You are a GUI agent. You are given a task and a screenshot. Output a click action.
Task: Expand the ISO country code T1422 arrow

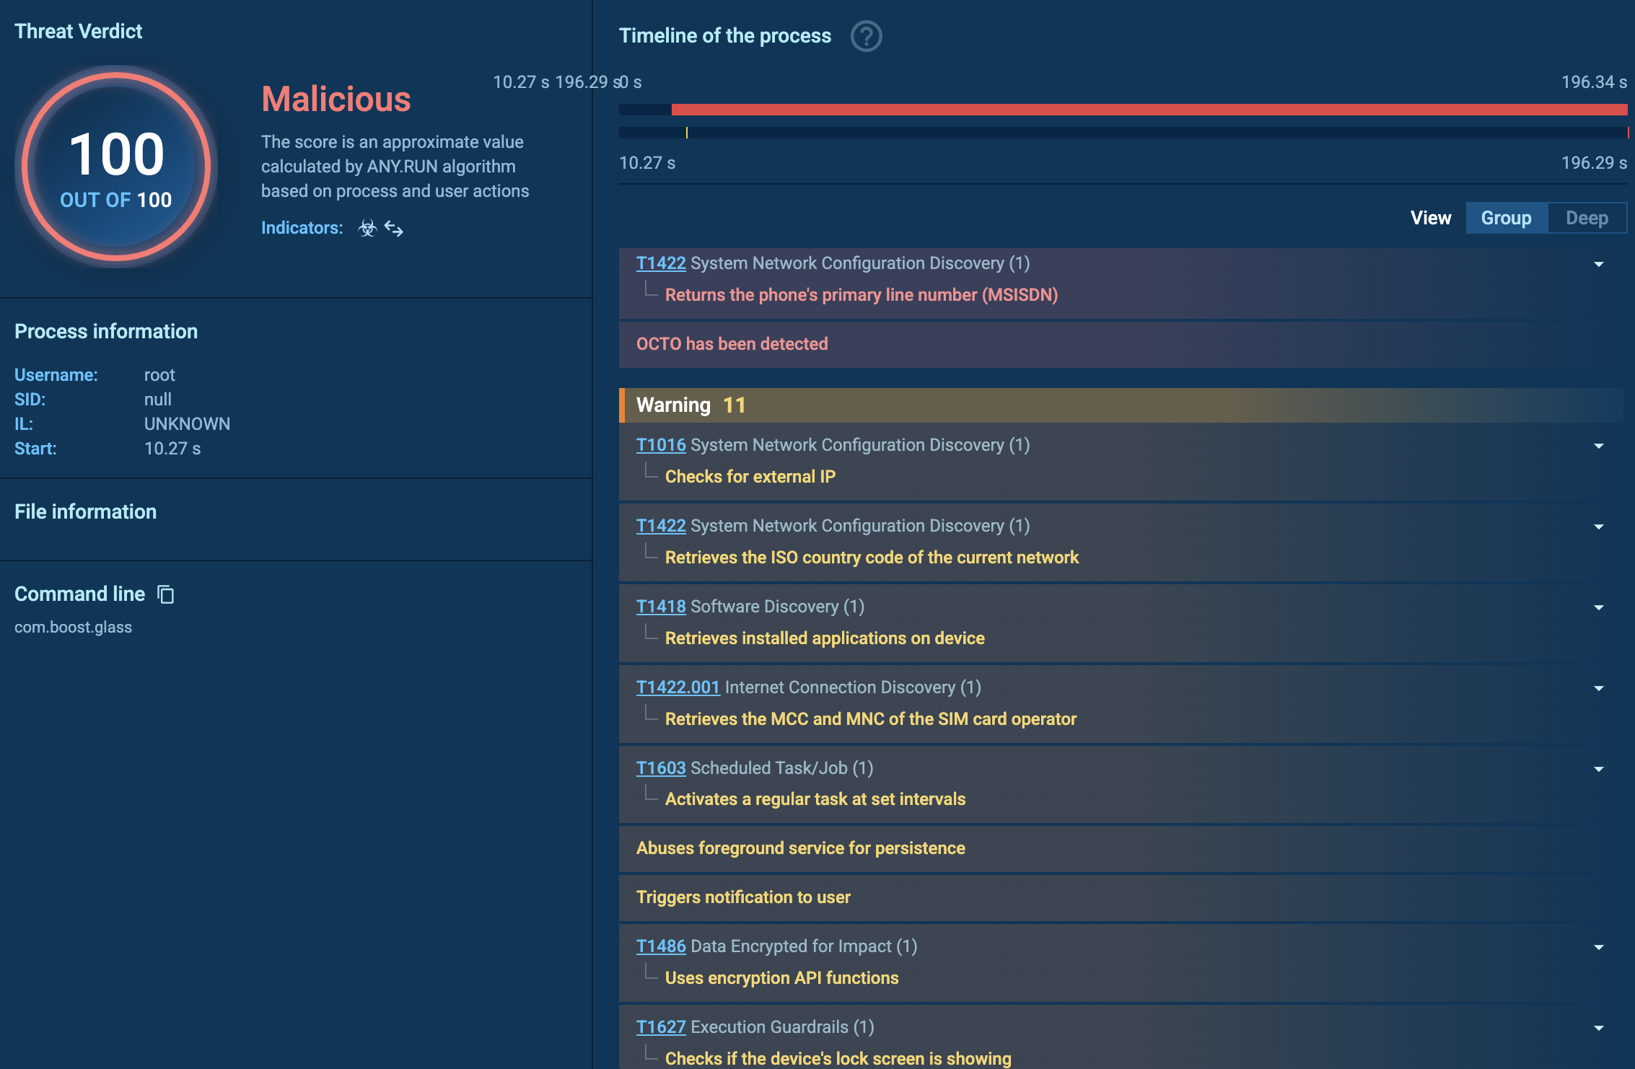pos(1599,527)
